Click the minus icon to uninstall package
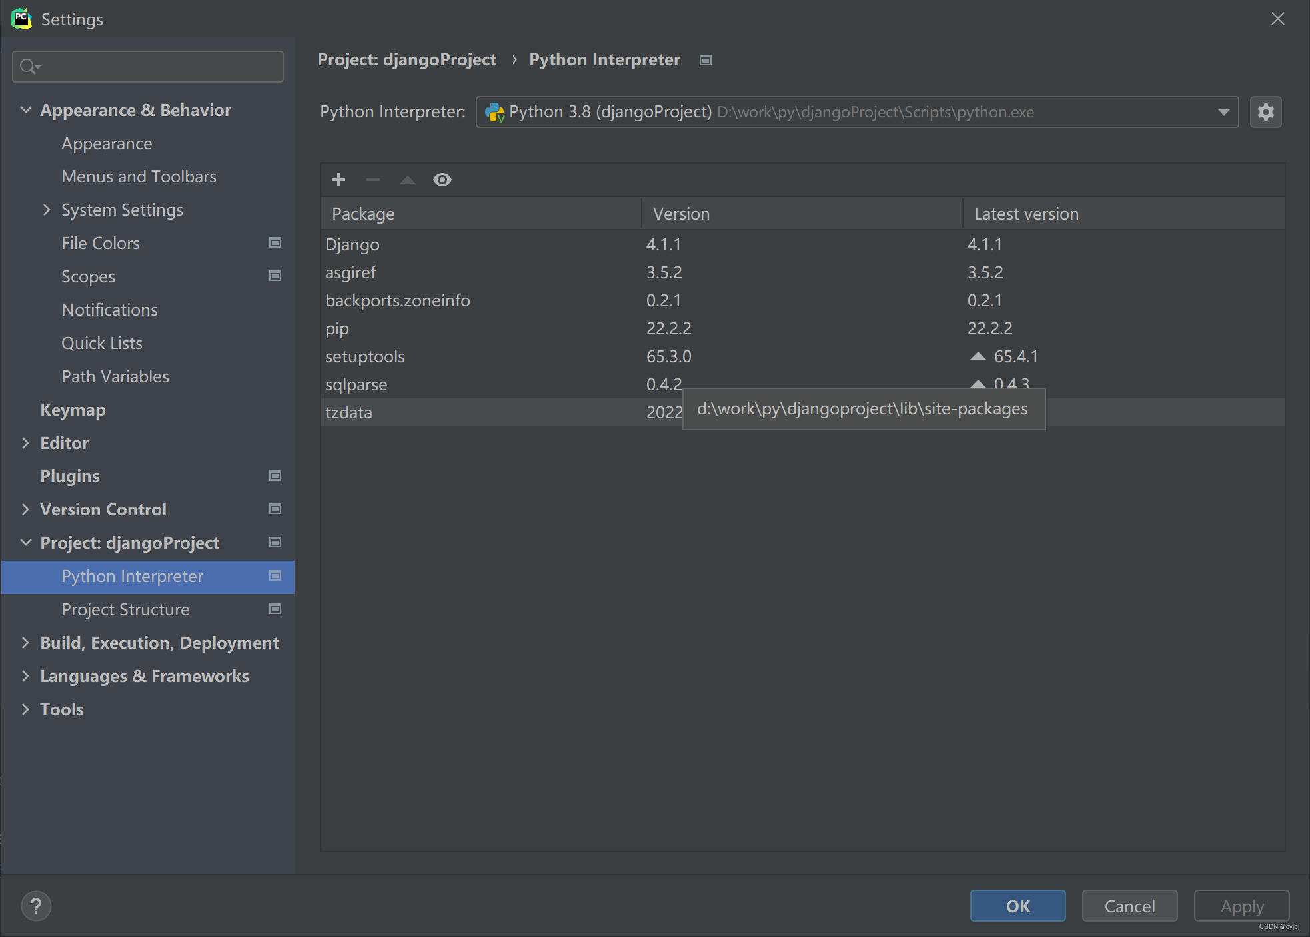 tap(373, 180)
